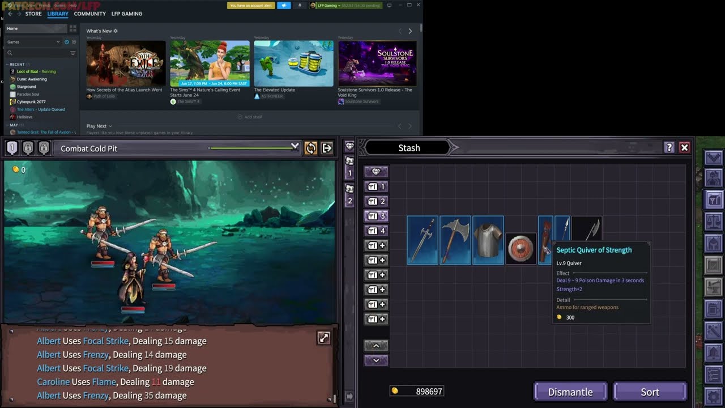
Task: Open Steam COMMUNITY tab
Action: click(90, 14)
